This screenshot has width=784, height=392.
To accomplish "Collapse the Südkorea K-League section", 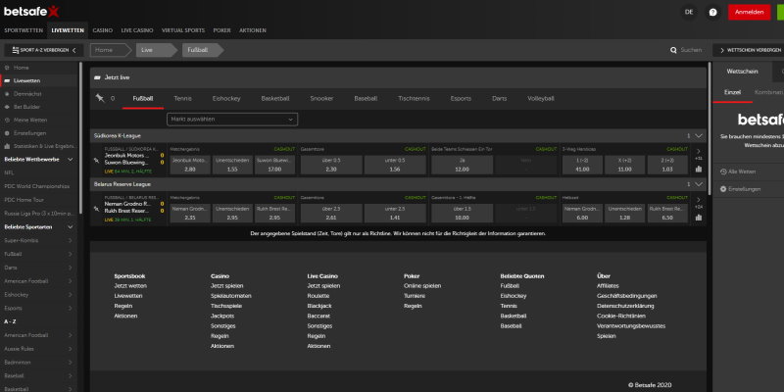I will (699, 135).
